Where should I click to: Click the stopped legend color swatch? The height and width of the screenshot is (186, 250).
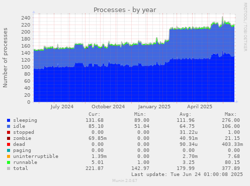coord(9,132)
